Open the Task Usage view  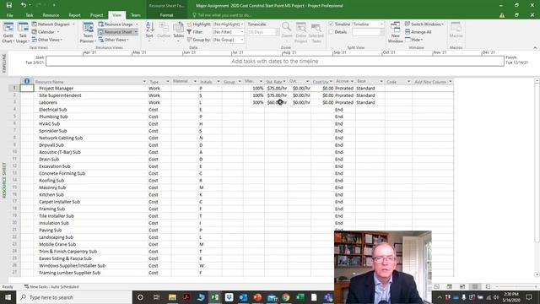pos(23,33)
